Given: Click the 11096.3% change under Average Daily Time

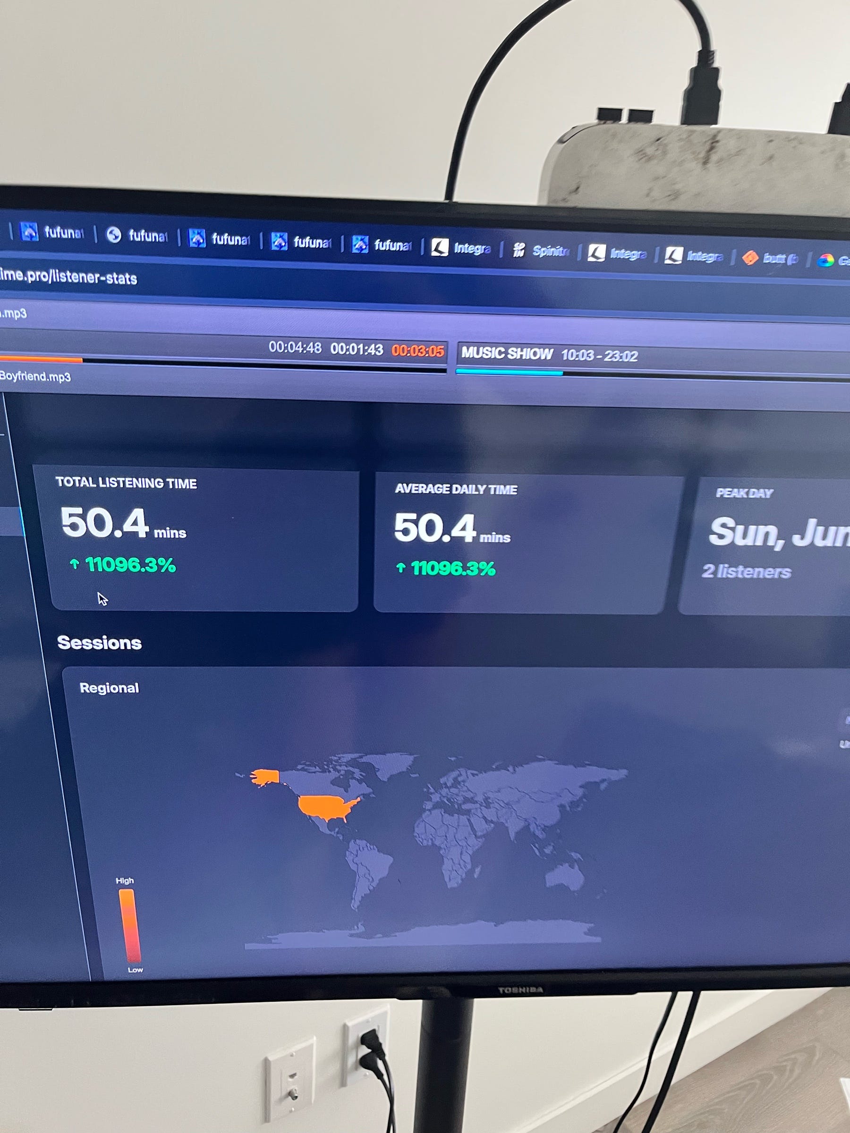Looking at the screenshot, I should point(453,568).
